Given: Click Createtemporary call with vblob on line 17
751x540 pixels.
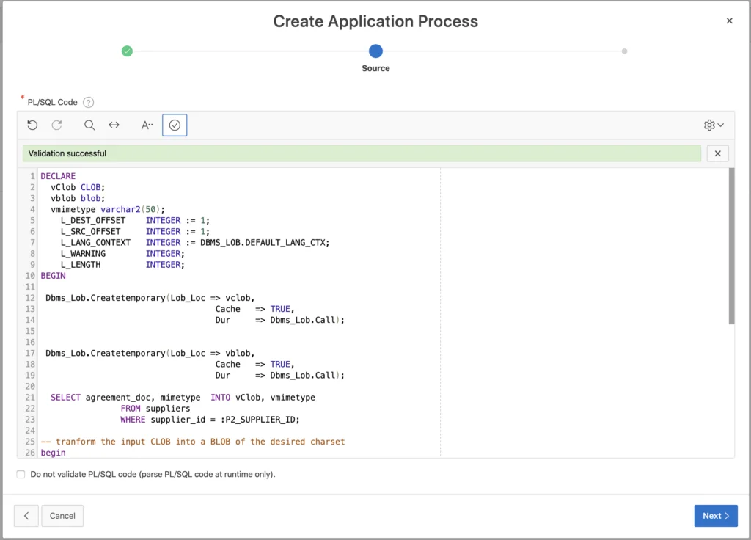Looking at the screenshot, I should point(150,353).
